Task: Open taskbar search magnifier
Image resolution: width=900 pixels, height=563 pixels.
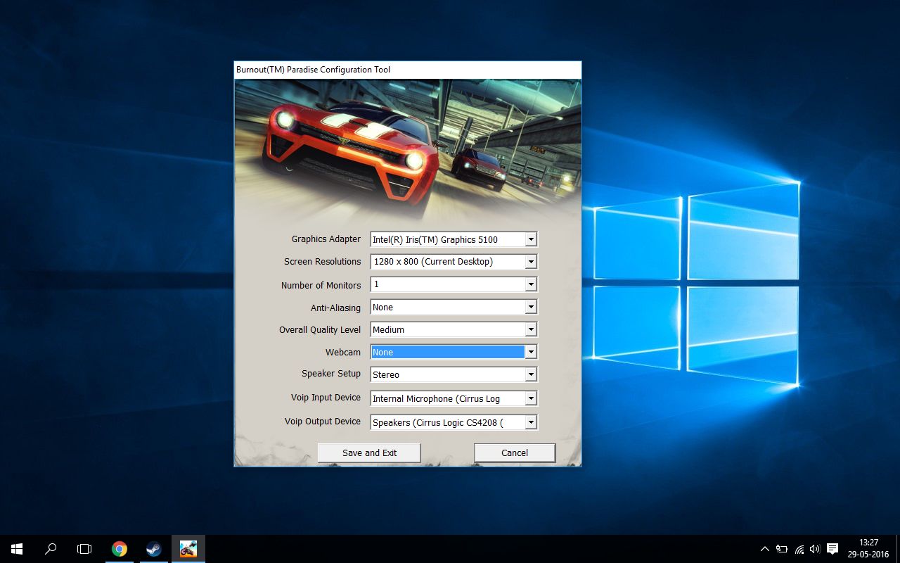Action: (51, 549)
